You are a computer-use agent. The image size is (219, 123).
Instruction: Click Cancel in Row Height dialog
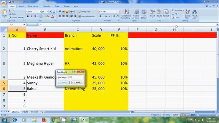click(77, 82)
